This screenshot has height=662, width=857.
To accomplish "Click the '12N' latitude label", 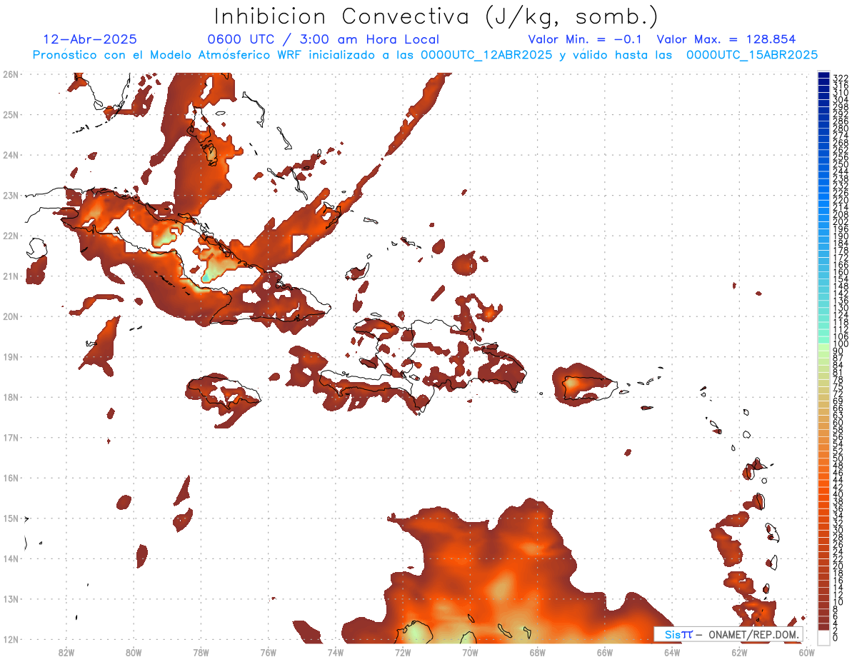I will 11,639.
